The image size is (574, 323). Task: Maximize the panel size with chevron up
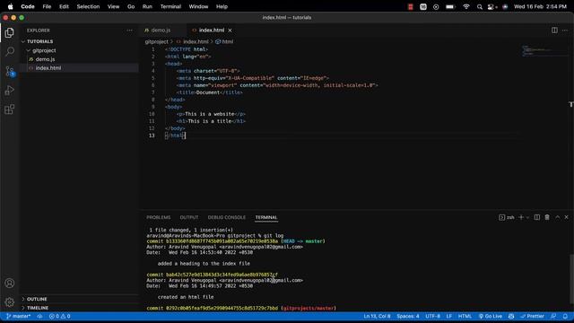point(557,217)
